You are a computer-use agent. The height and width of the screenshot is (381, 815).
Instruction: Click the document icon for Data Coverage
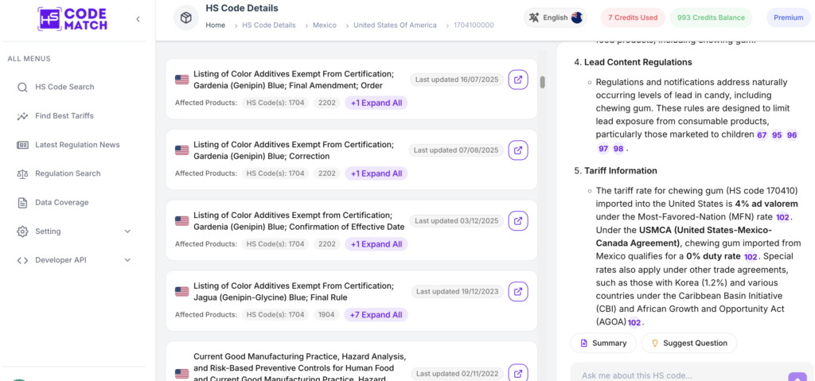tap(22, 203)
